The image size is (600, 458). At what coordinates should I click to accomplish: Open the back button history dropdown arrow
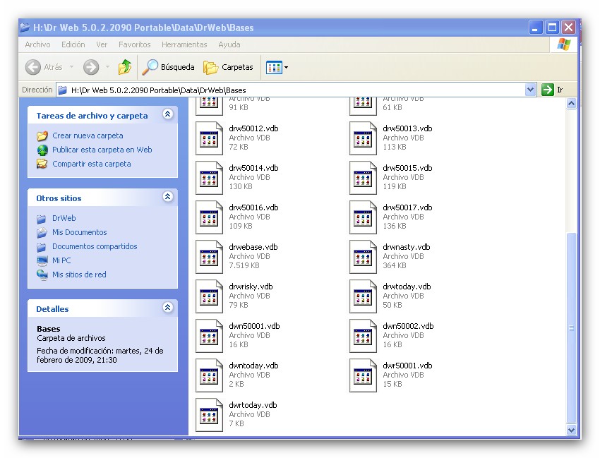(x=71, y=67)
